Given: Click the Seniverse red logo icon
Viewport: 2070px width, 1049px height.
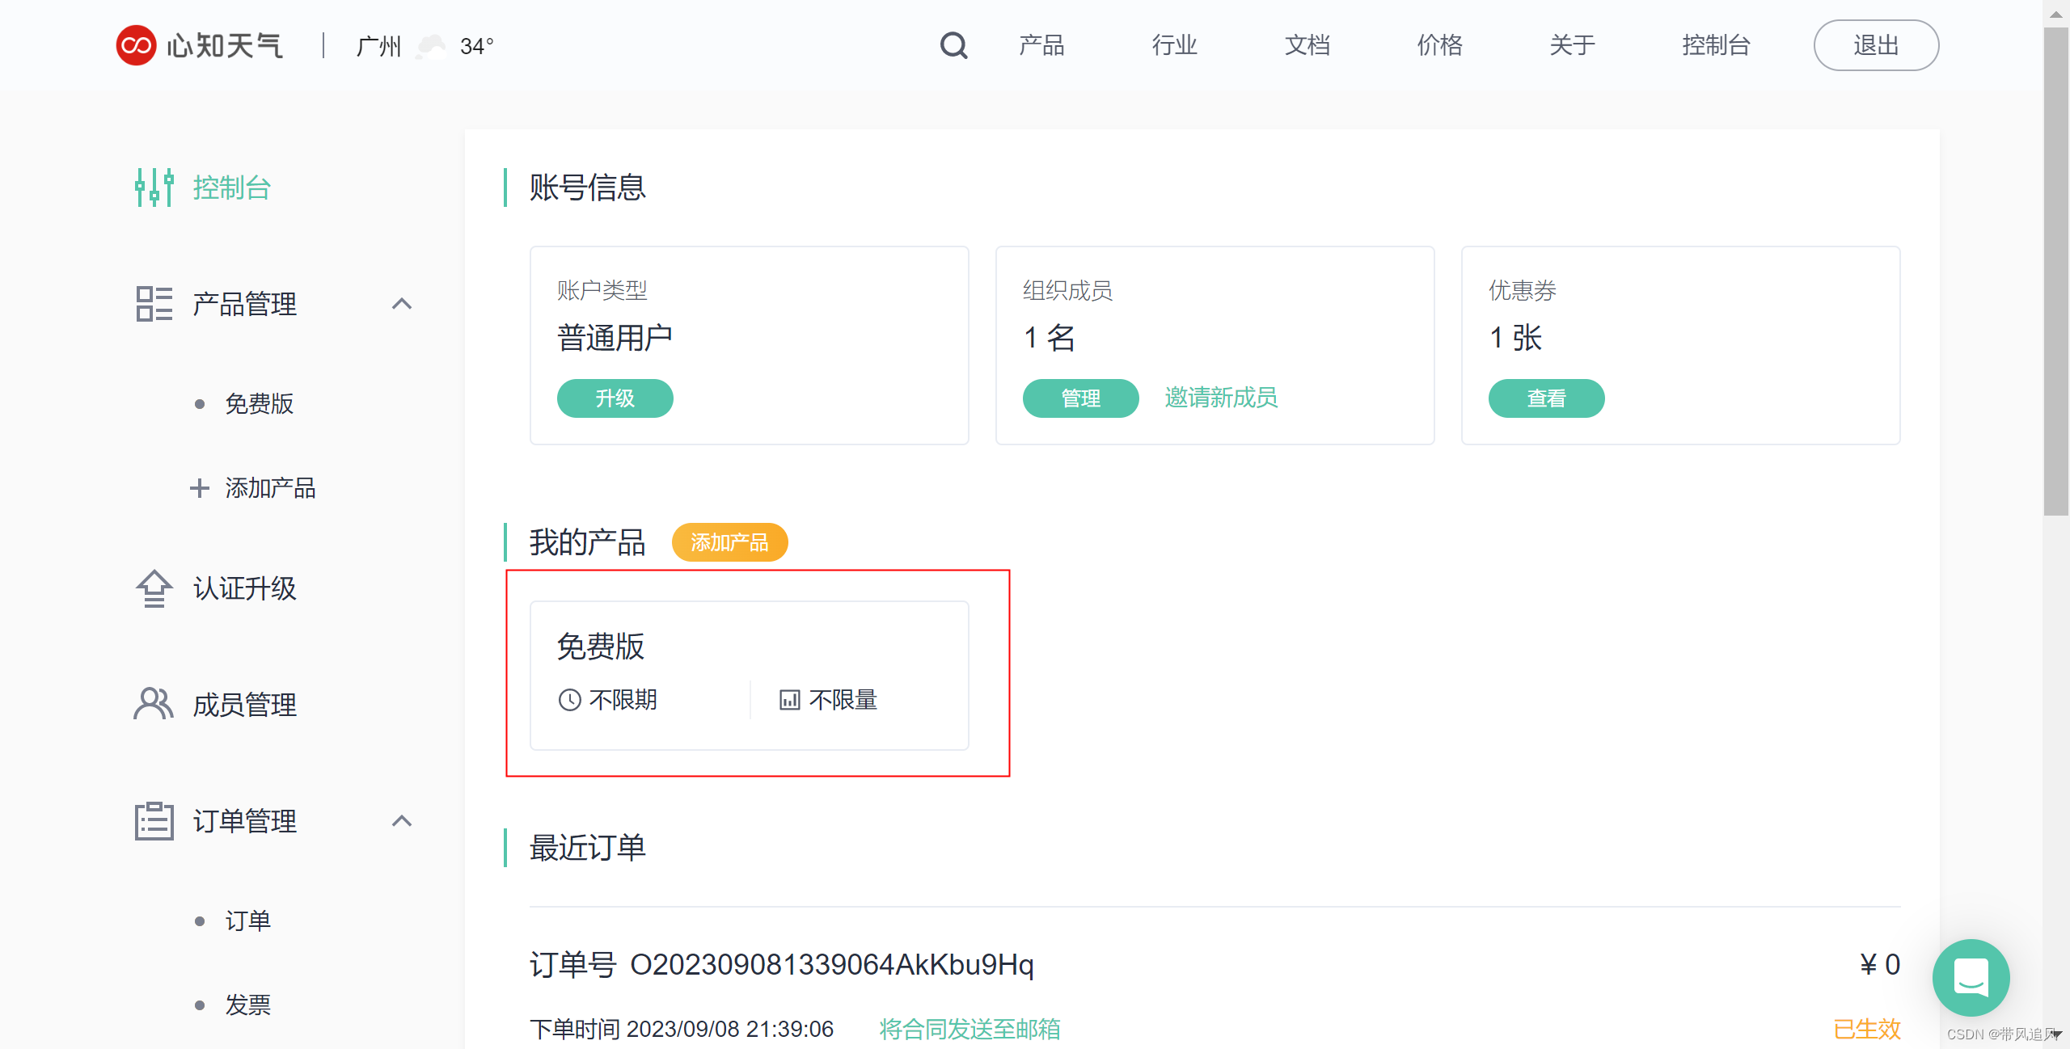Looking at the screenshot, I should coord(136,45).
